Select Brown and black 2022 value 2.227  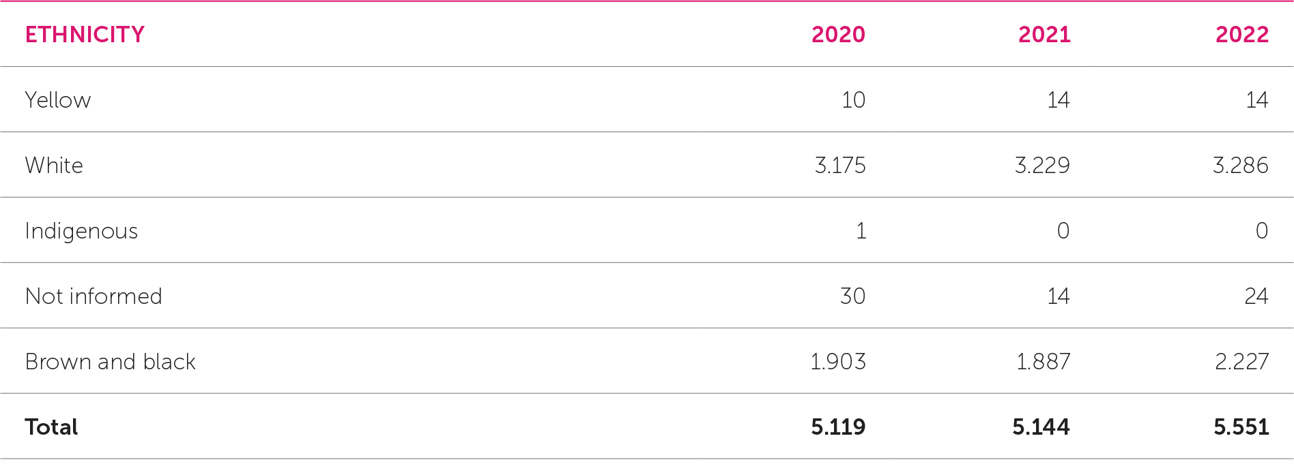pyautogui.click(x=1241, y=362)
